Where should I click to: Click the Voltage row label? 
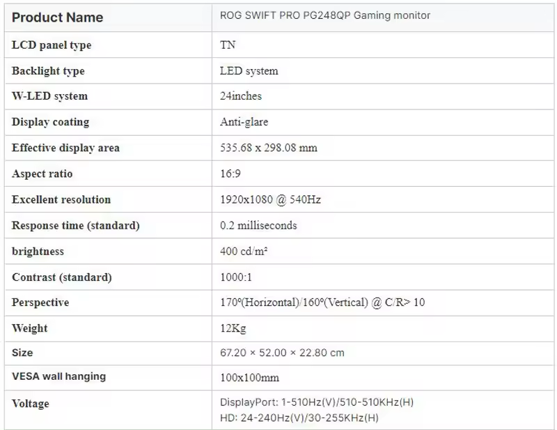pos(31,404)
